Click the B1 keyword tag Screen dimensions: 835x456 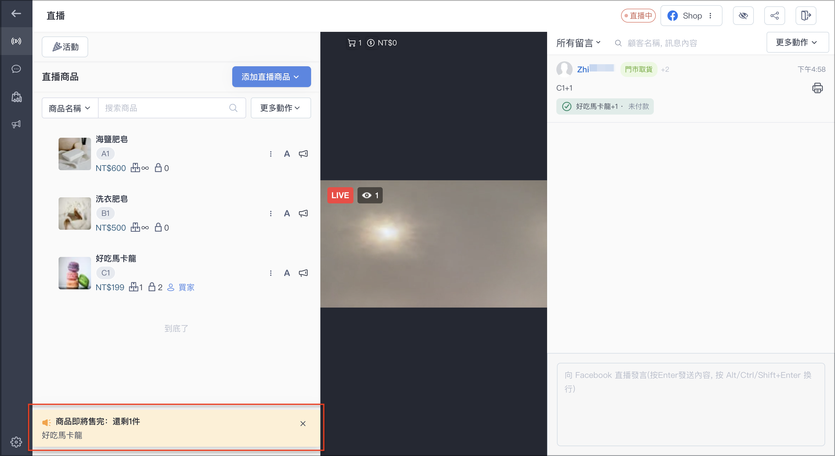[x=105, y=213]
